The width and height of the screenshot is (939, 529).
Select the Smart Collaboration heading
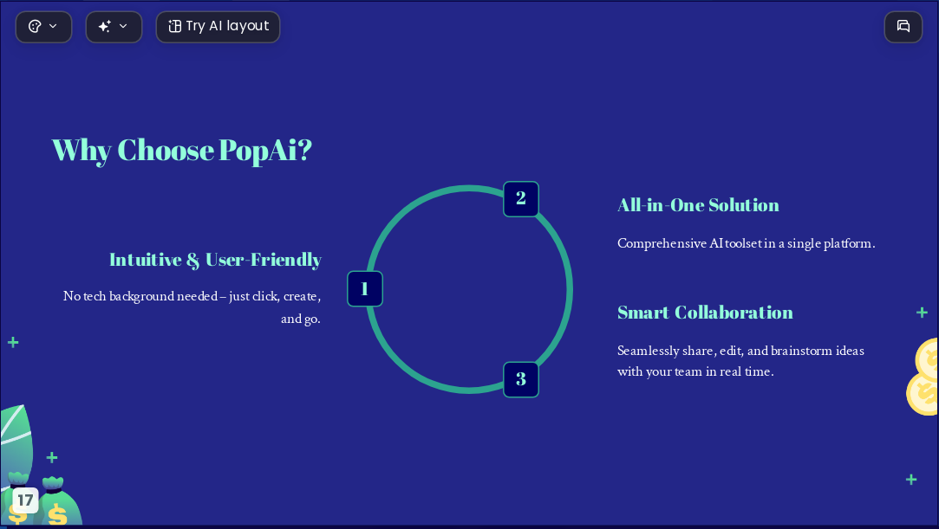(705, 312)
